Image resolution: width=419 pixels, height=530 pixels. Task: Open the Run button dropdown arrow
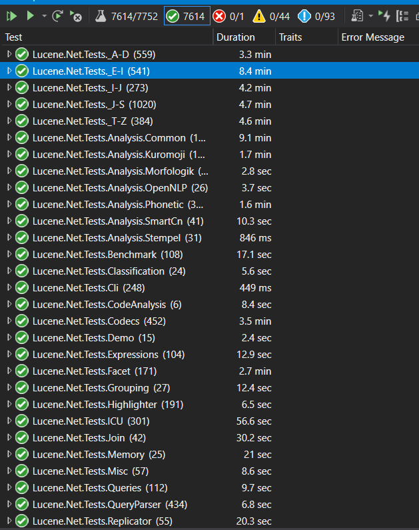44,16
